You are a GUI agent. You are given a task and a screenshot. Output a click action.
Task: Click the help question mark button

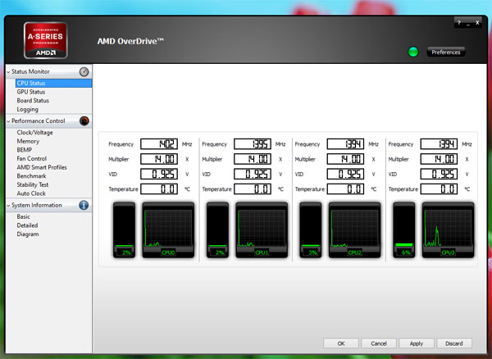tap(459, 24)
